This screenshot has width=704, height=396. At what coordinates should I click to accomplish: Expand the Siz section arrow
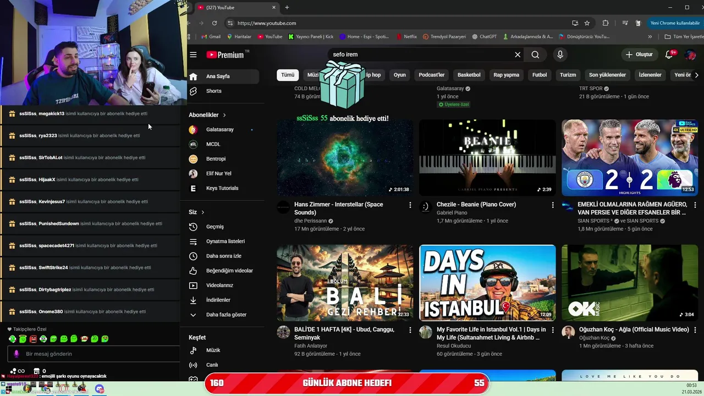coord(202,212)
